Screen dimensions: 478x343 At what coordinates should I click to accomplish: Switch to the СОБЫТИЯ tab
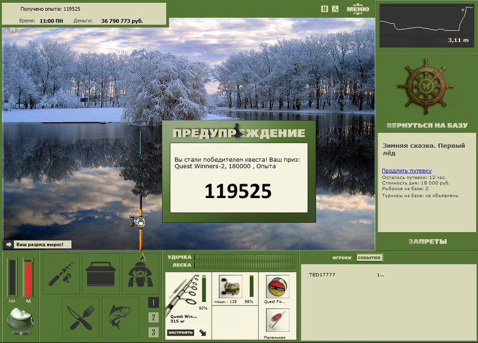[x=369, y=258]
